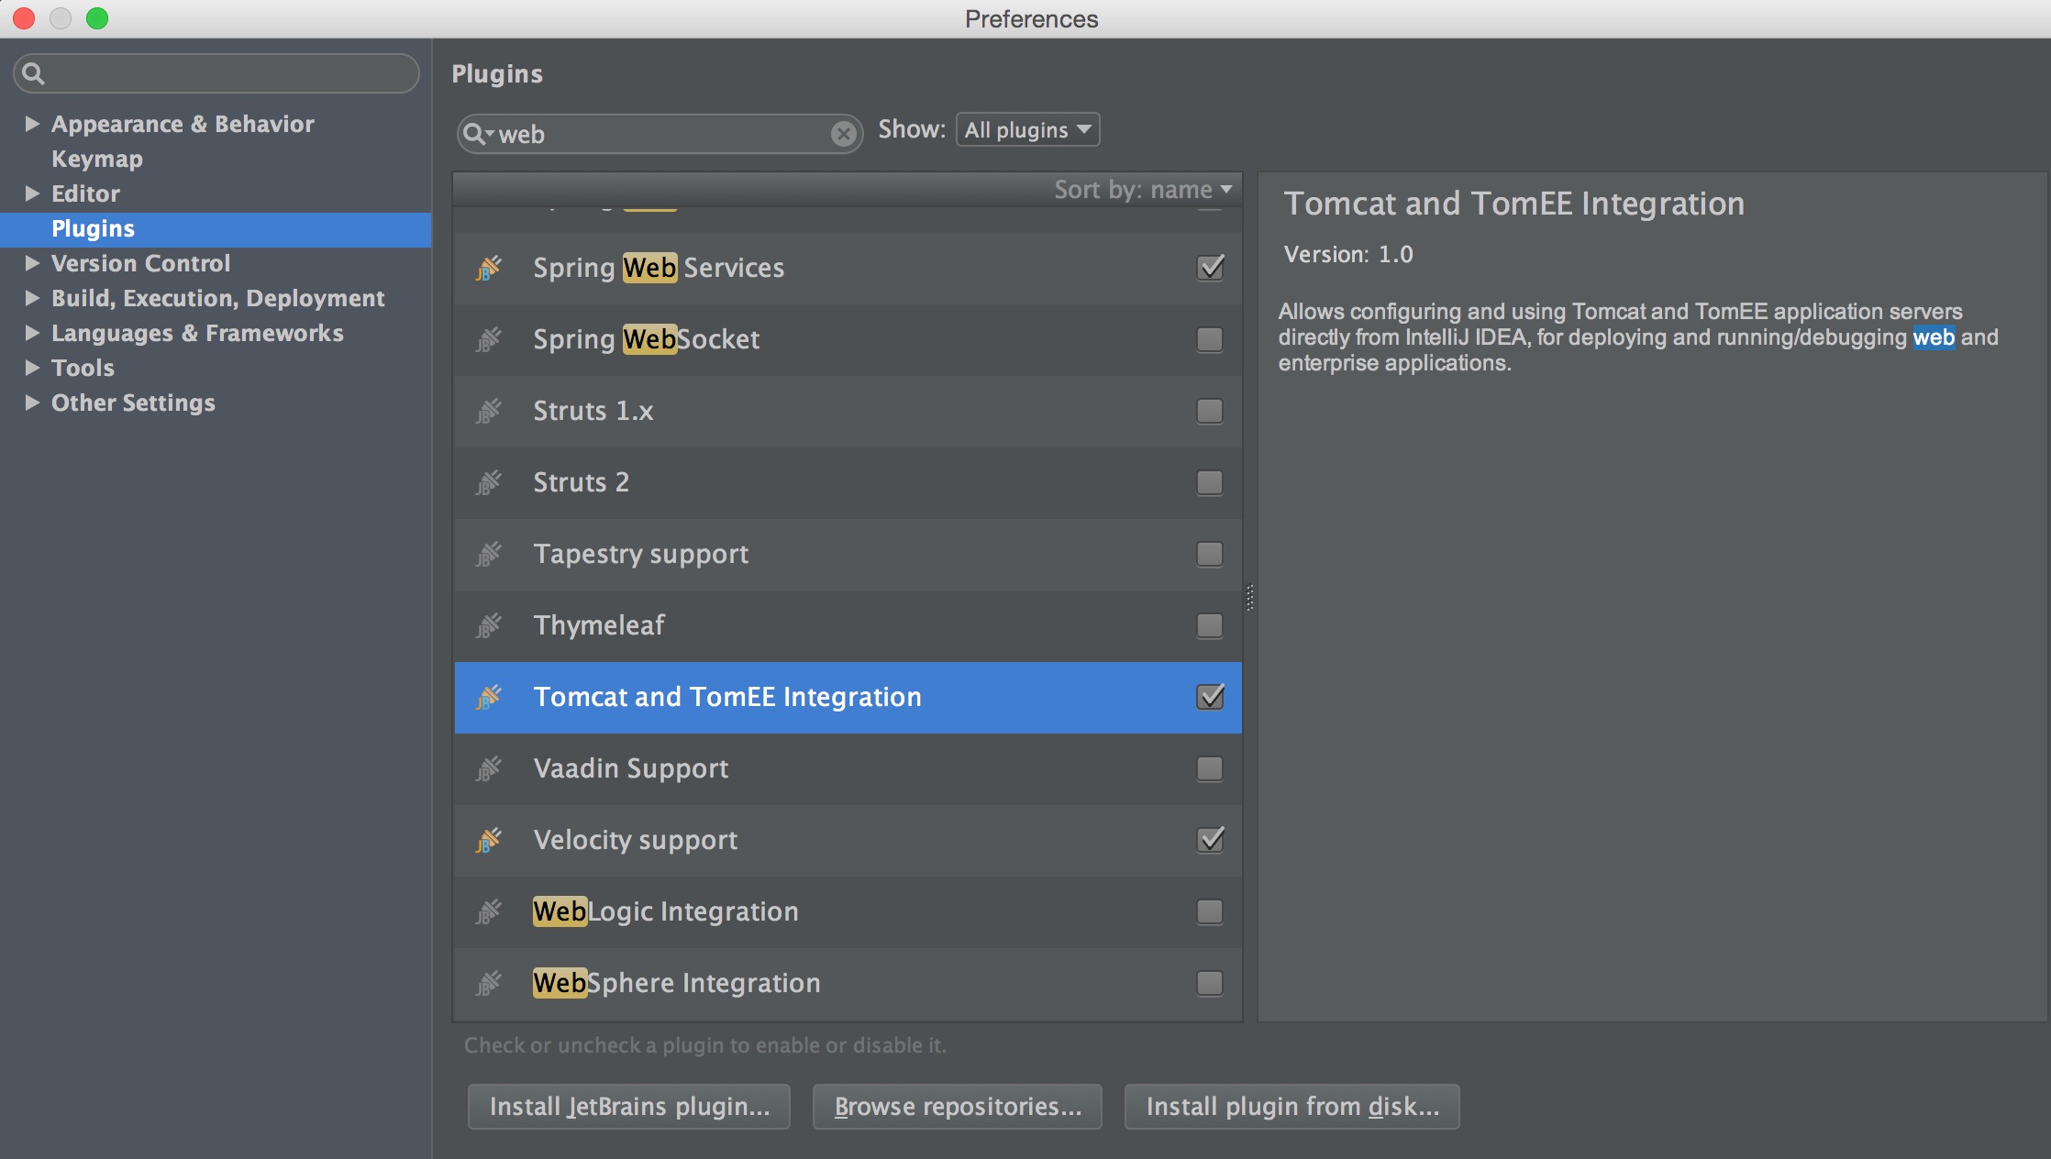Click in the settings search field
The width and height of the screenshot is (2051, 1159).
(x=216, y=73)
